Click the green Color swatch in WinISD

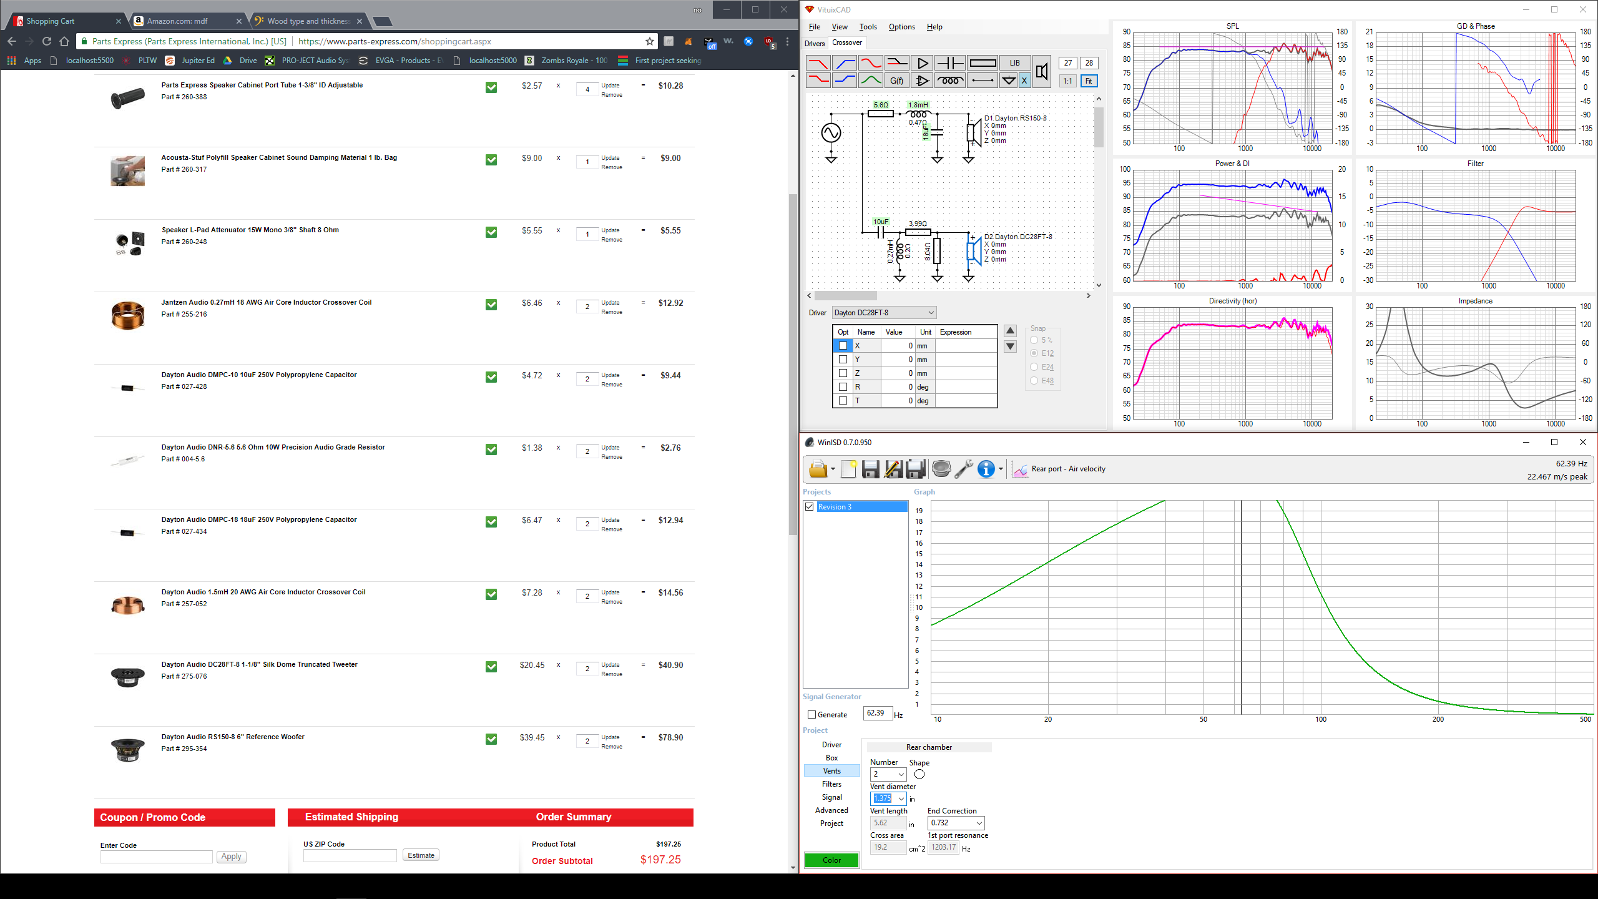831,860
